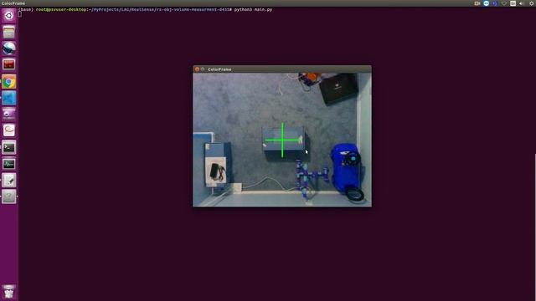Click the black laptop in camera view
Image resolution: width=536 pixels, height=301 pixels.
point(338,89)
